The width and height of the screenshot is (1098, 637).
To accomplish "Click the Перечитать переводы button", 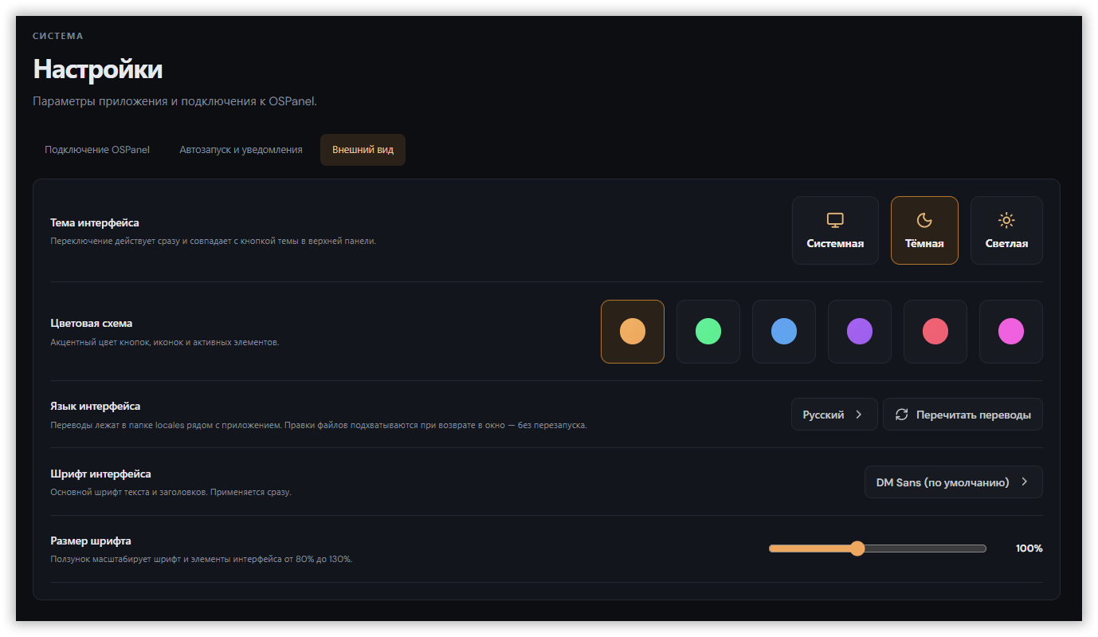I will click(x=963, y=415).
